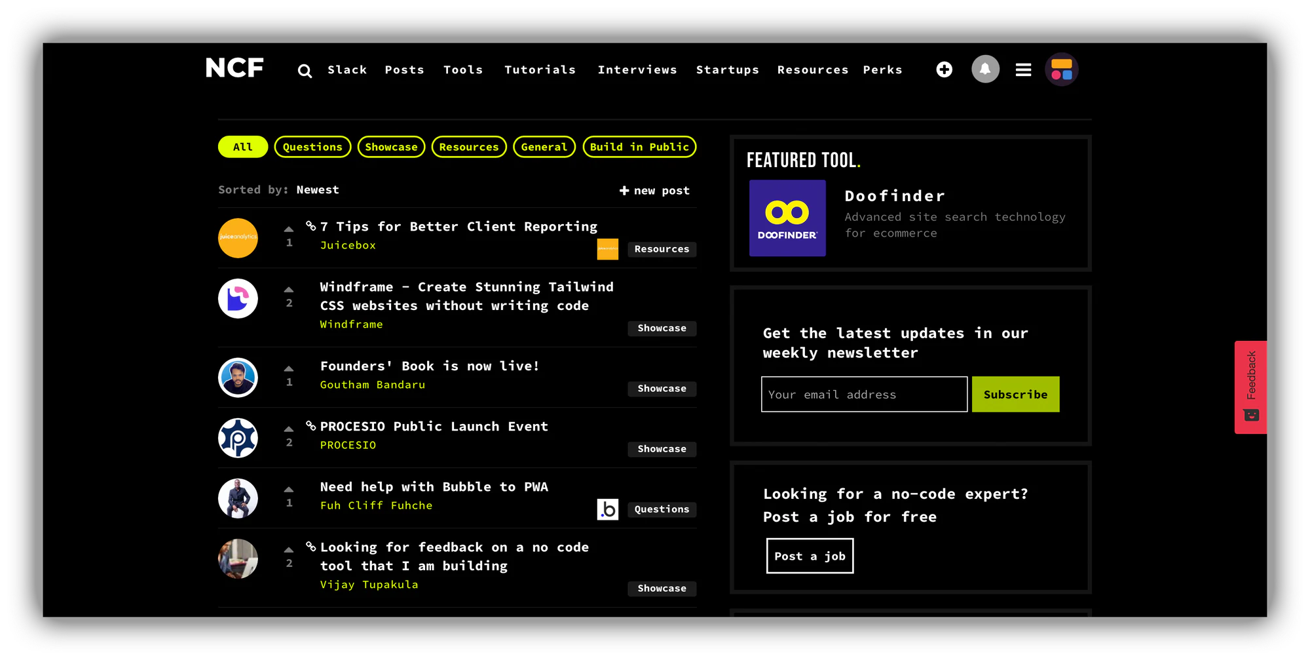Screen dimensions: 1310x660
Task: Click the Questions tag on Bubble post
Action: [662, 509]
